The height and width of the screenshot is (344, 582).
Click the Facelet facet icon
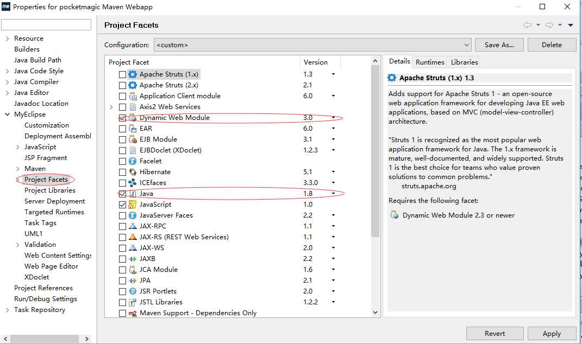click(x=133, y=161)
